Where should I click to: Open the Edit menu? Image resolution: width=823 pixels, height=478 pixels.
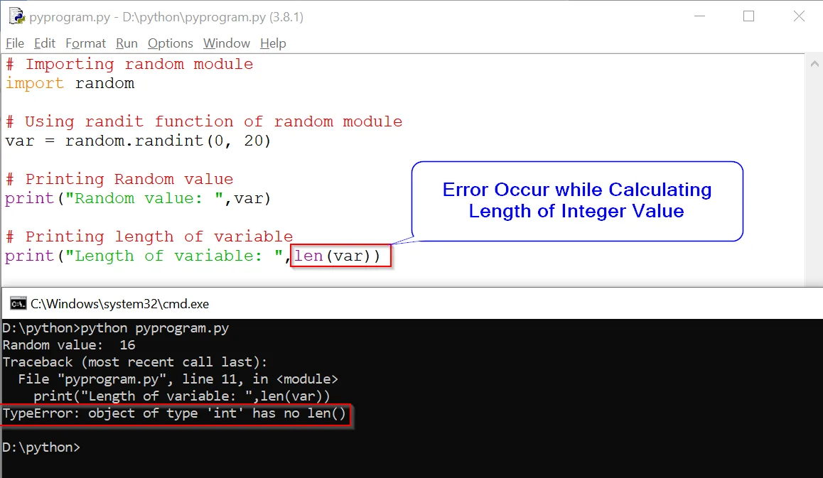tap(44, 43)
